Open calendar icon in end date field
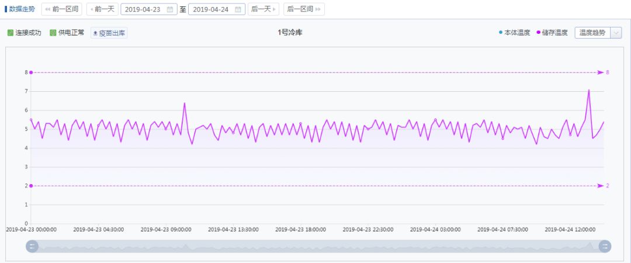 tap(238, 9)
